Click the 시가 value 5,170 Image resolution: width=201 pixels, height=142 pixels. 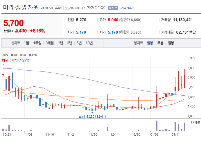[x=81, y=32]
